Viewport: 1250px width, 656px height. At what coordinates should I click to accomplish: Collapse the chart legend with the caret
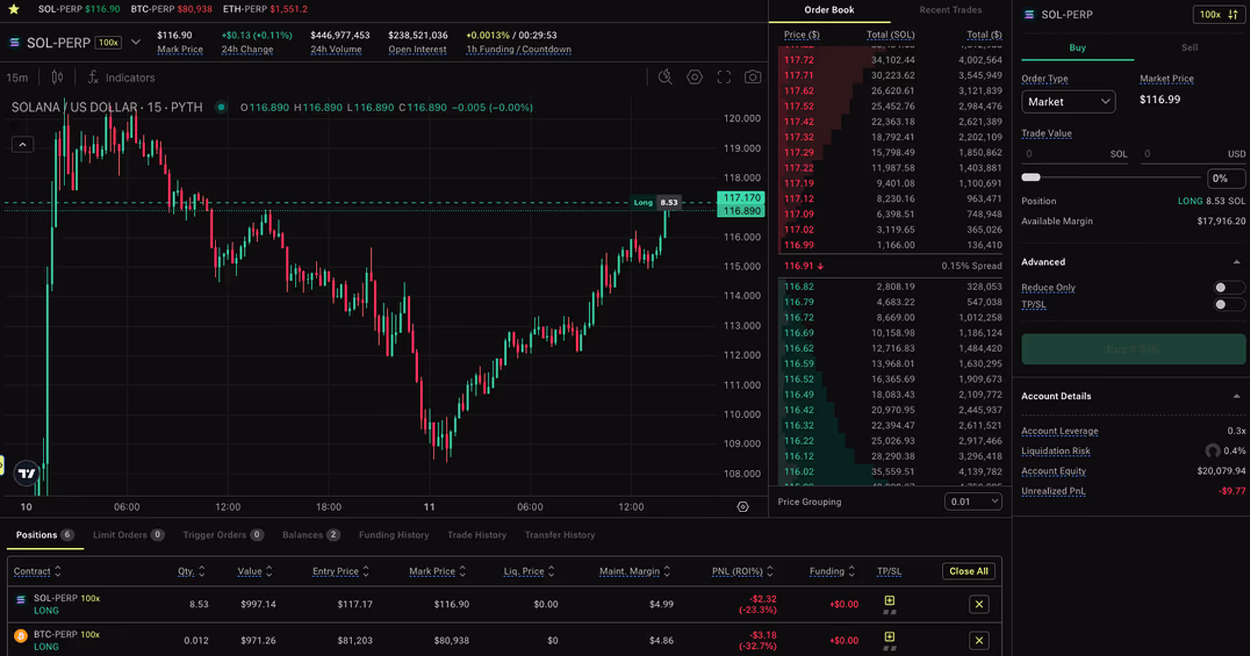(x=23, y=144)
